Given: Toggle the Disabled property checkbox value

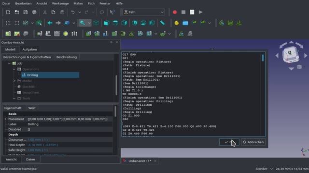Looking at the screenshot, I should coord(29,129).
